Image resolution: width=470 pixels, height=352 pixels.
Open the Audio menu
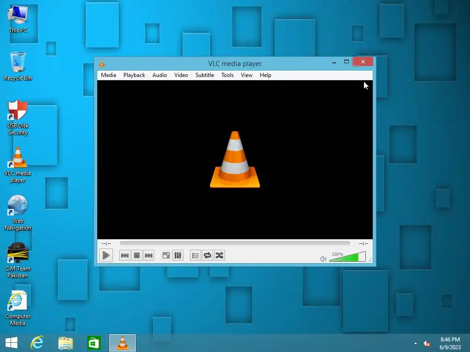click(159, 75)
